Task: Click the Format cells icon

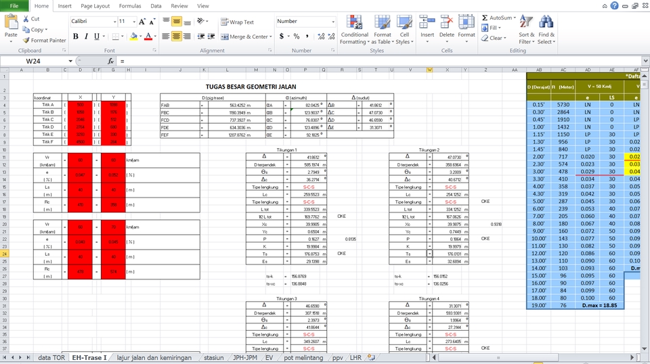Action: (467, 22)
